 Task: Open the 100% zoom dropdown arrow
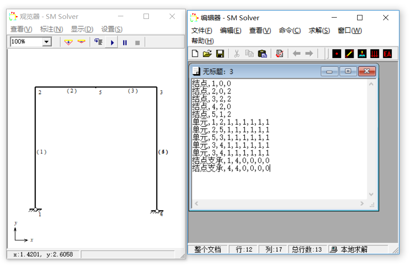[x=47, y=42]
